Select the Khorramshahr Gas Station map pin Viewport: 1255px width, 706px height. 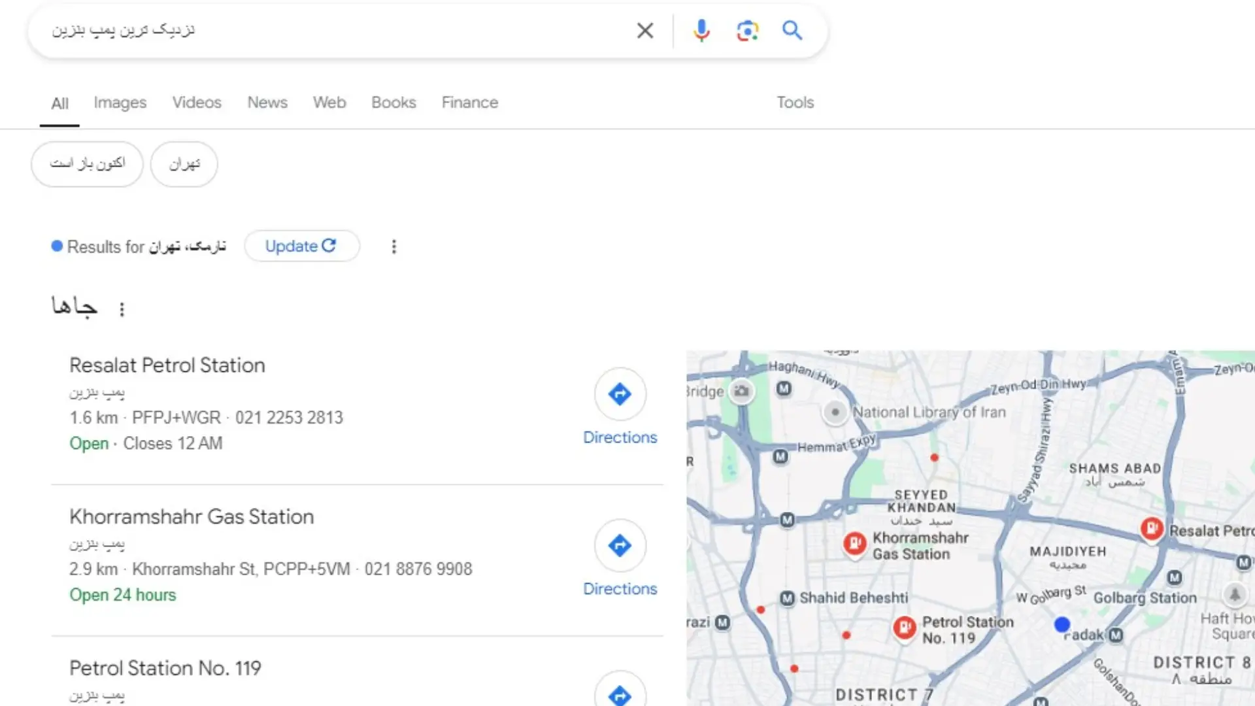(x=854, y=544)
